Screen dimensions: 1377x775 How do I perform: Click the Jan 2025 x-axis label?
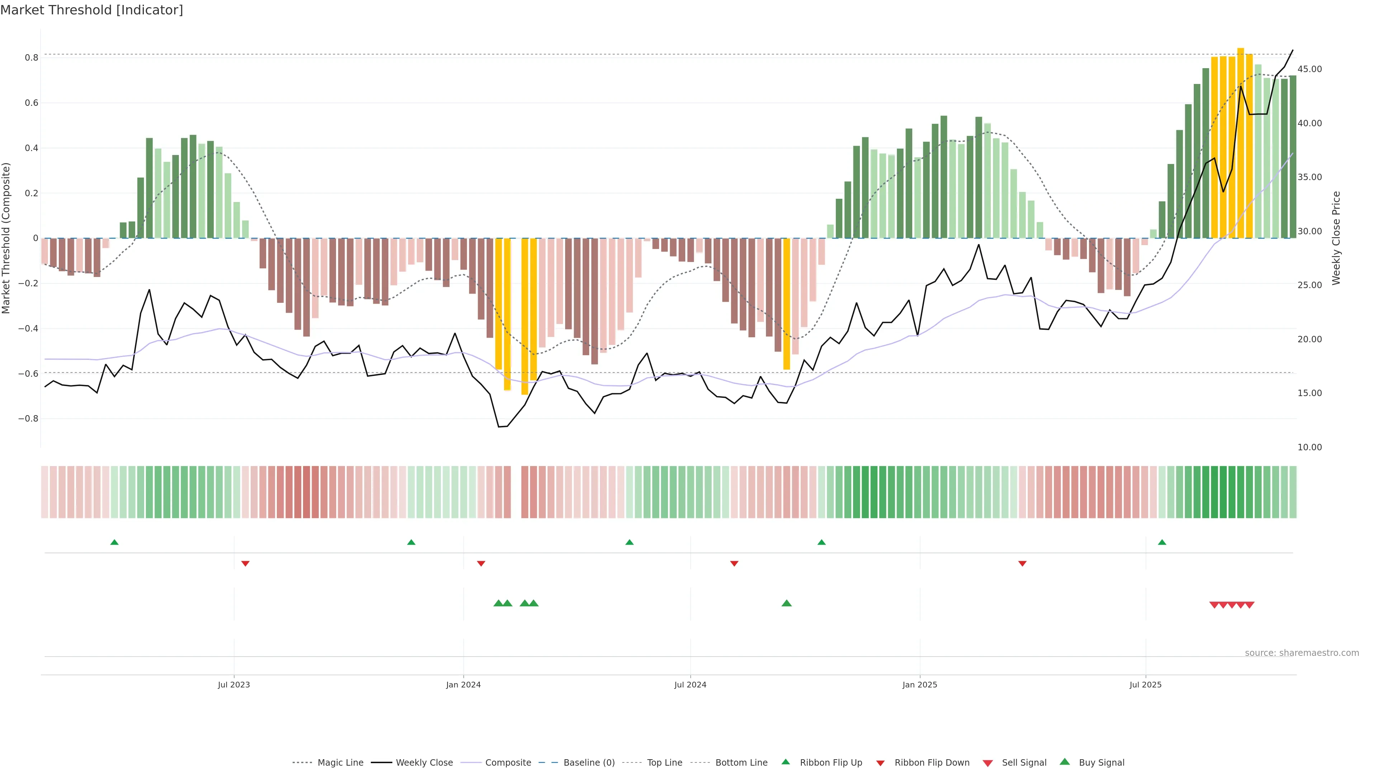pos(919,685)
